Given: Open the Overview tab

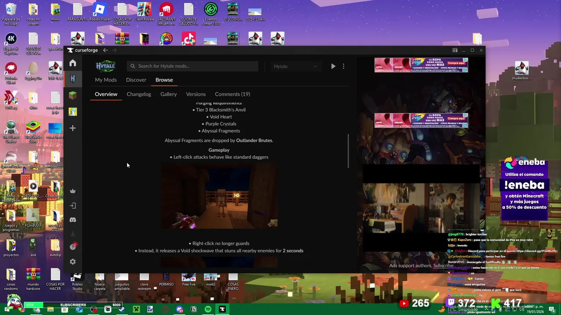Looking at the screenshot, I should [x=106, y=94].
